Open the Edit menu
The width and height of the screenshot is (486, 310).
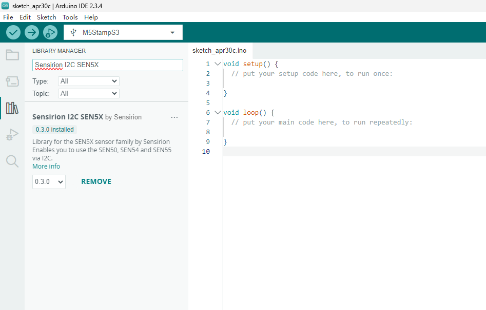(25, 17)
